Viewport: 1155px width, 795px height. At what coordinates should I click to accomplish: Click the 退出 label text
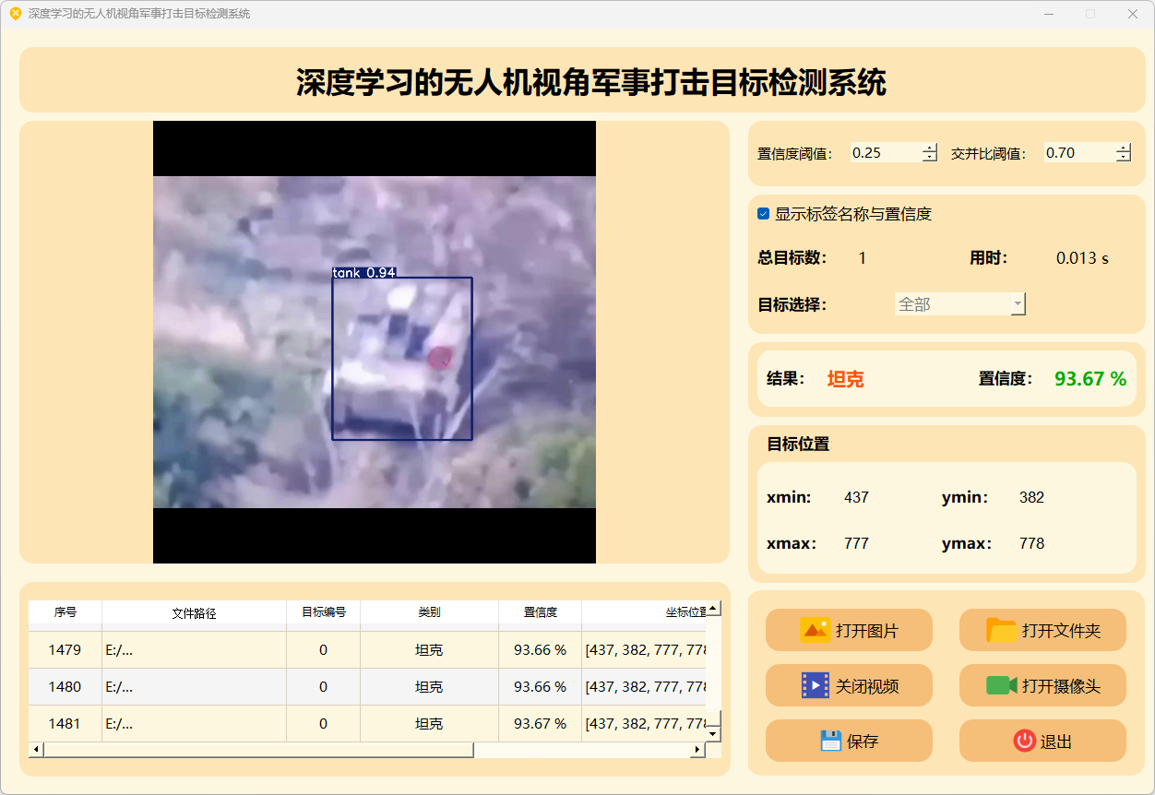1056,742
